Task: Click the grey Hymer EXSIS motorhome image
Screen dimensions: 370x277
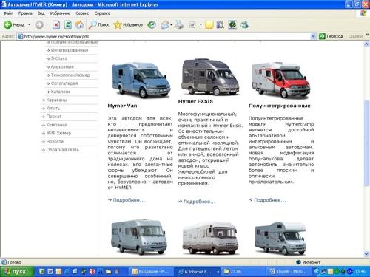Action: pyautogui.click(x=210, y=77)
